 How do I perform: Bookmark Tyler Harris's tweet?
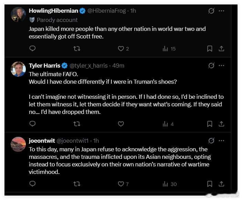(210, 124)
